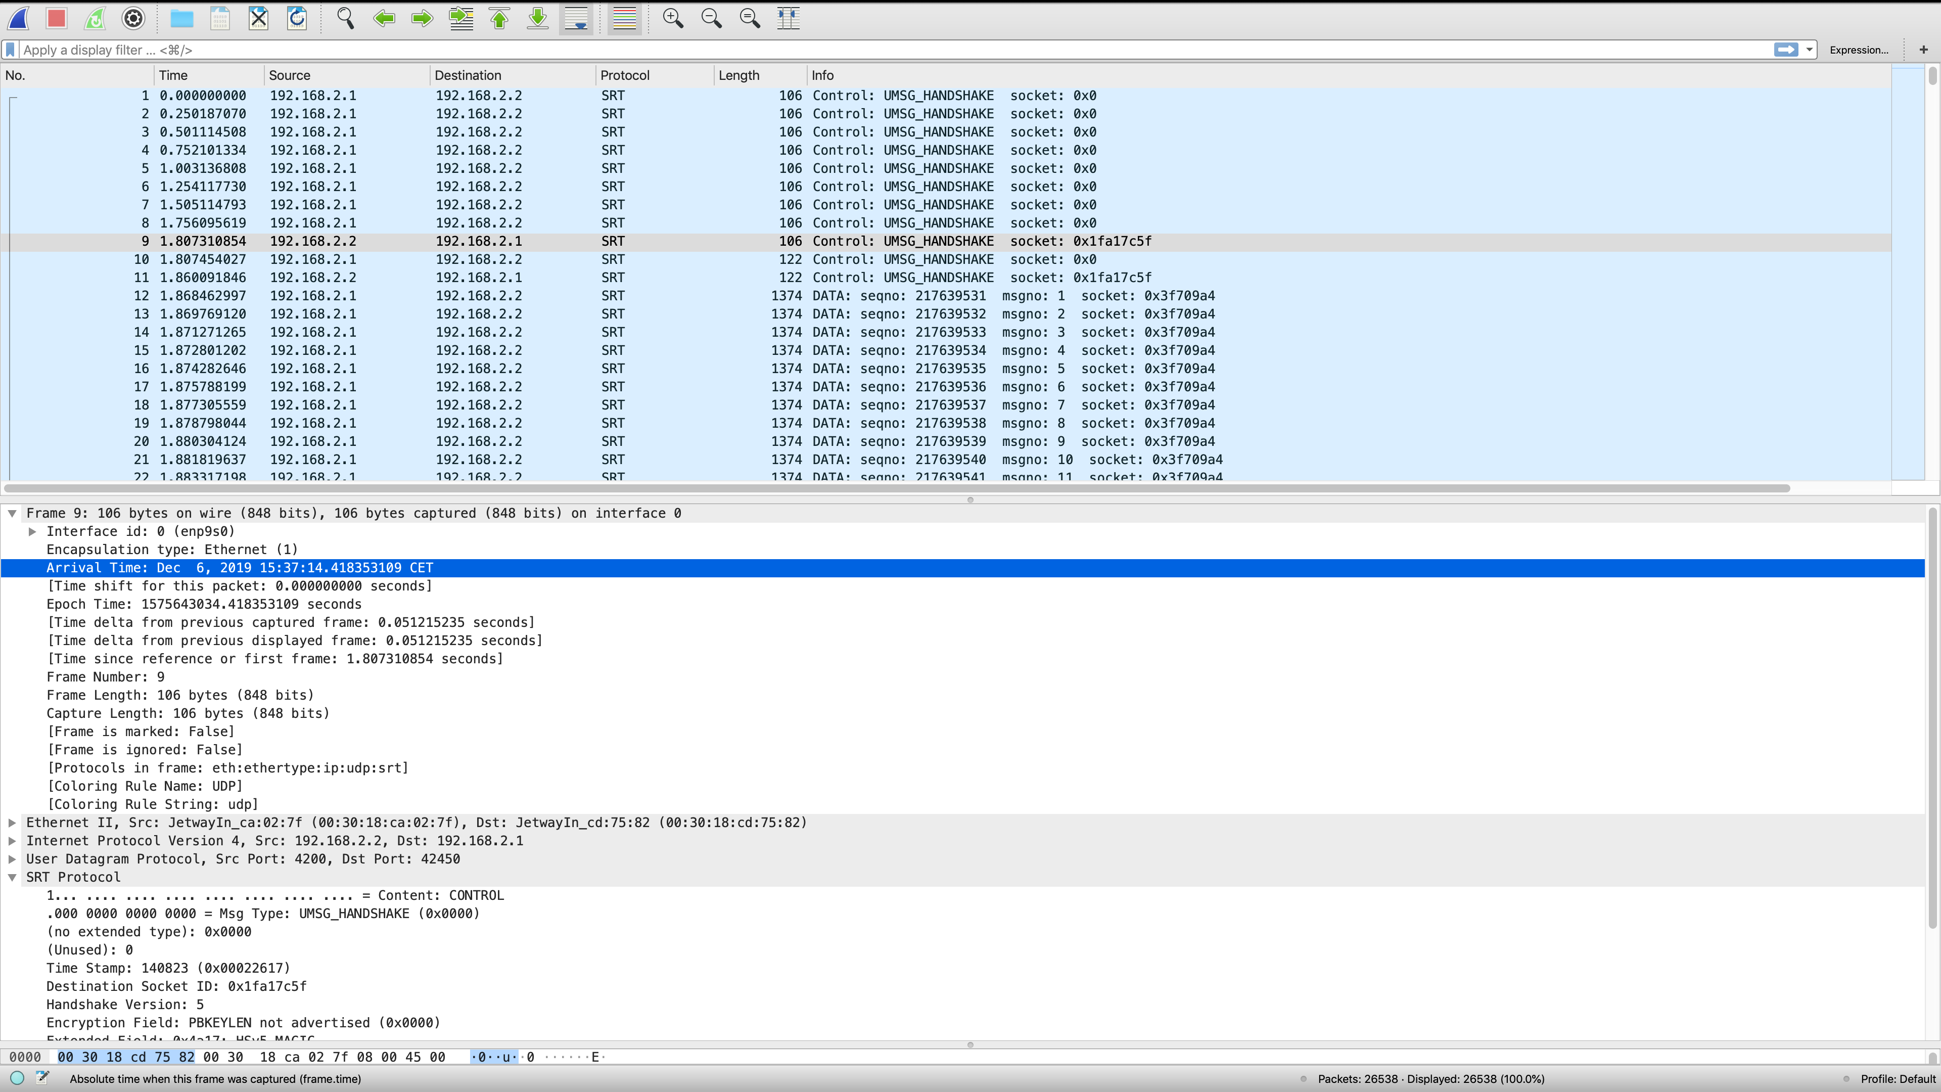Image resolution: width=1941 pixels, height=1092 pixels.
Task: Go back in packet history
Action: [x=384, y=18]
